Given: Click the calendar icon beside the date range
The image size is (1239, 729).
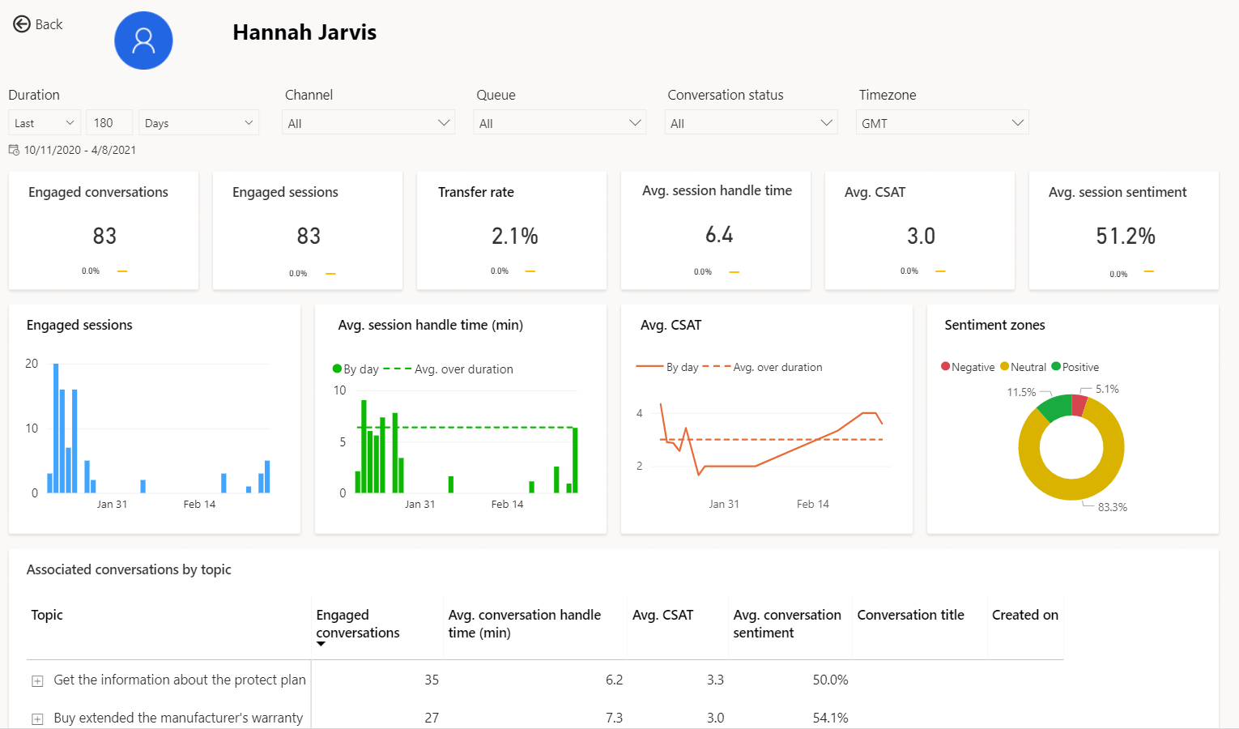Looking at the screenshot, I should coord(13,150).
